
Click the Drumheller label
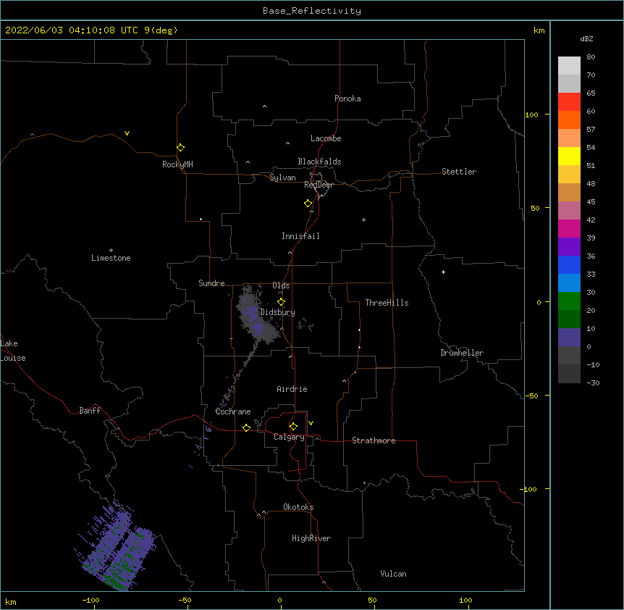coord(462,353)
